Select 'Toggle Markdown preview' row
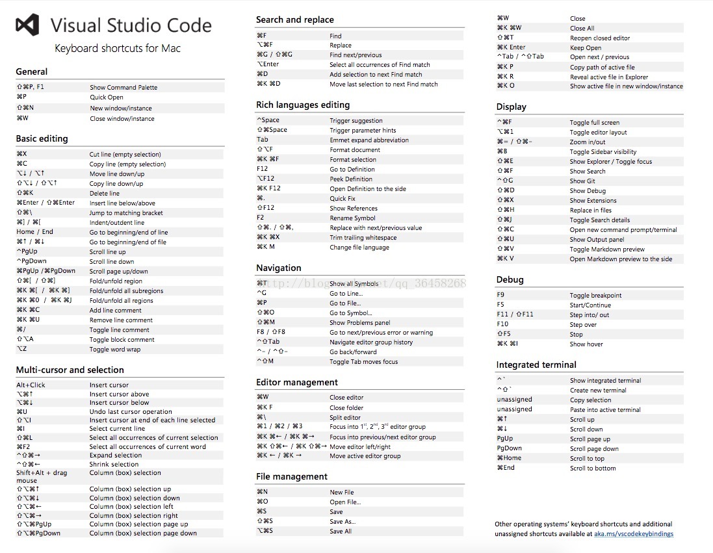This screenshot has width=713, height=553. (x=590, y=250)
